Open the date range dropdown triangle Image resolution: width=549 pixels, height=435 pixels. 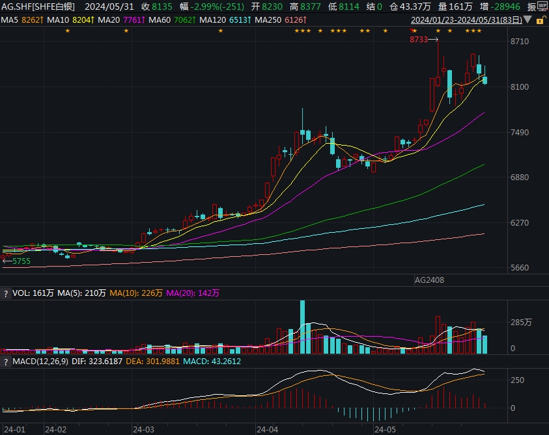click(528, 20)
